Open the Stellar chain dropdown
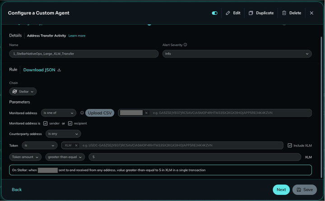The width and height of the screenshot is (325, 201). click(x=23, y=92)
